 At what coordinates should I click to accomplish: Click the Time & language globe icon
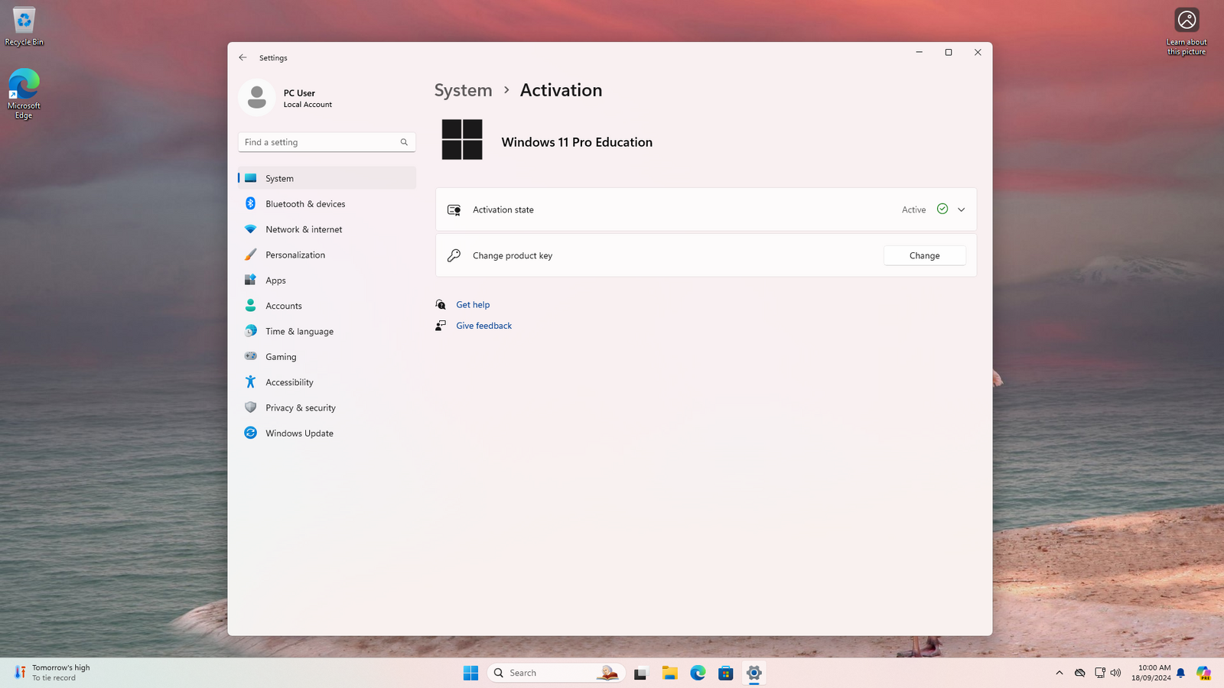click(250, 331)
